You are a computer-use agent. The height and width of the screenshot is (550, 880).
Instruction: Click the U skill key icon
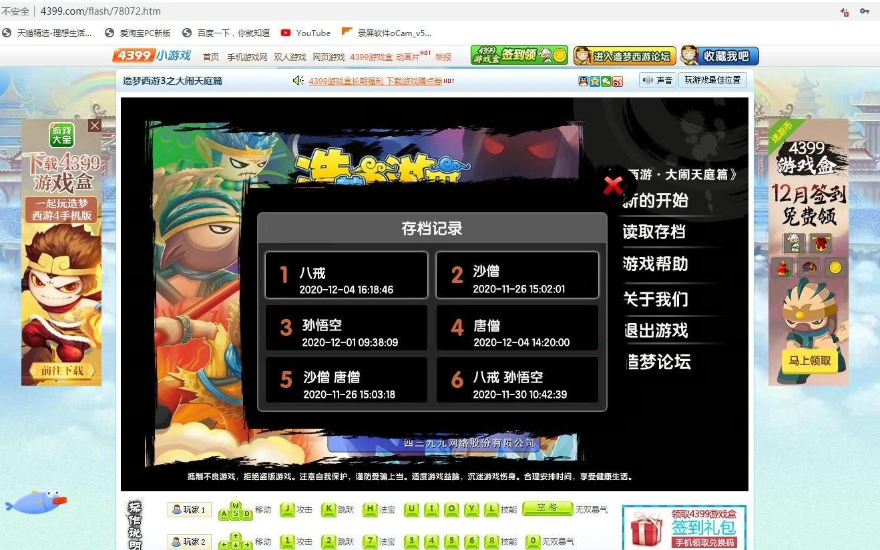(412, 509)
